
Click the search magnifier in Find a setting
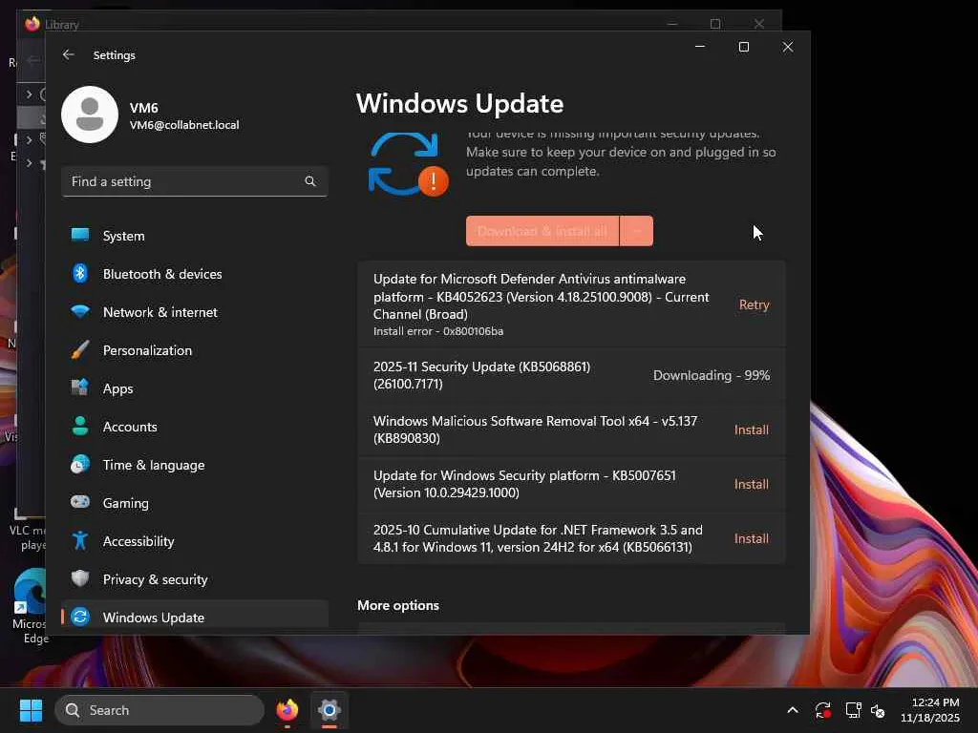(310, 181)
